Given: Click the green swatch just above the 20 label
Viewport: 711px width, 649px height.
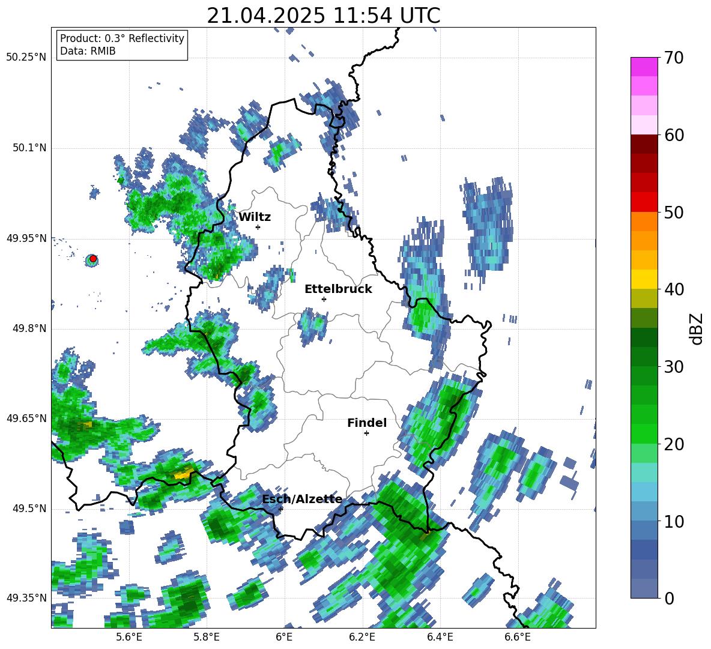Looking at the screenshot, I should click(x=644, y=433).
